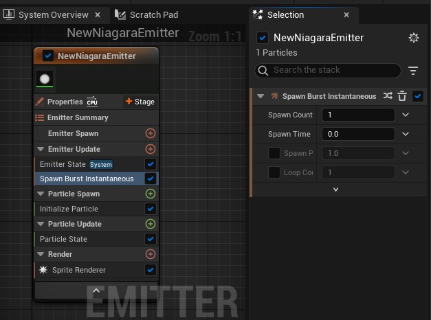The height and width of the screenshot is (320, 431).
Task: Toggle the CPU sim target icon
Action: pyautogui.click(x=92, y=102)
